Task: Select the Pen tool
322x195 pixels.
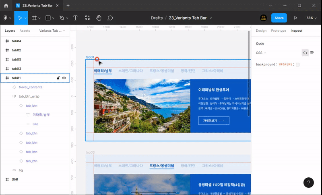Action: [x=62, y=18]
